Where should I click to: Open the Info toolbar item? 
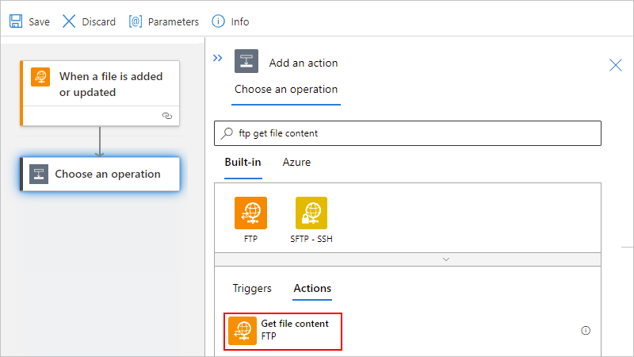click(217, 21)
